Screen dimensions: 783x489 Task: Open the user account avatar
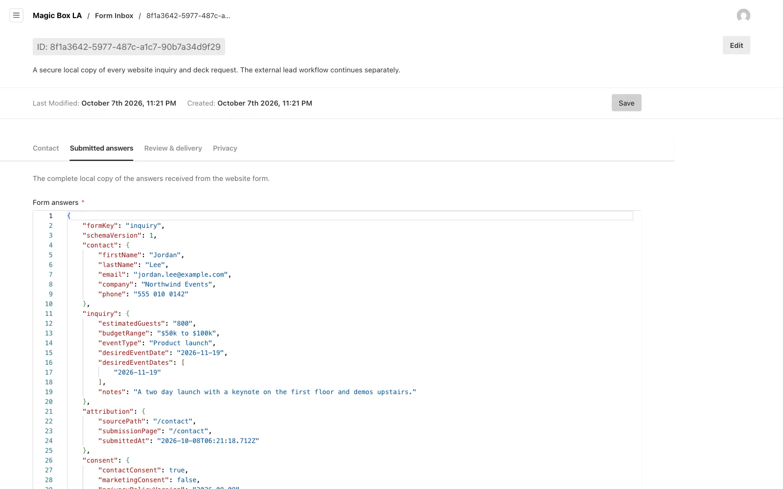(x=743, y=16)
